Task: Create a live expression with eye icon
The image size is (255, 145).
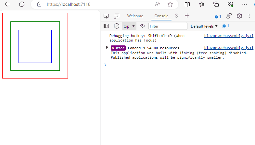Action: click(x=142, y=26)
